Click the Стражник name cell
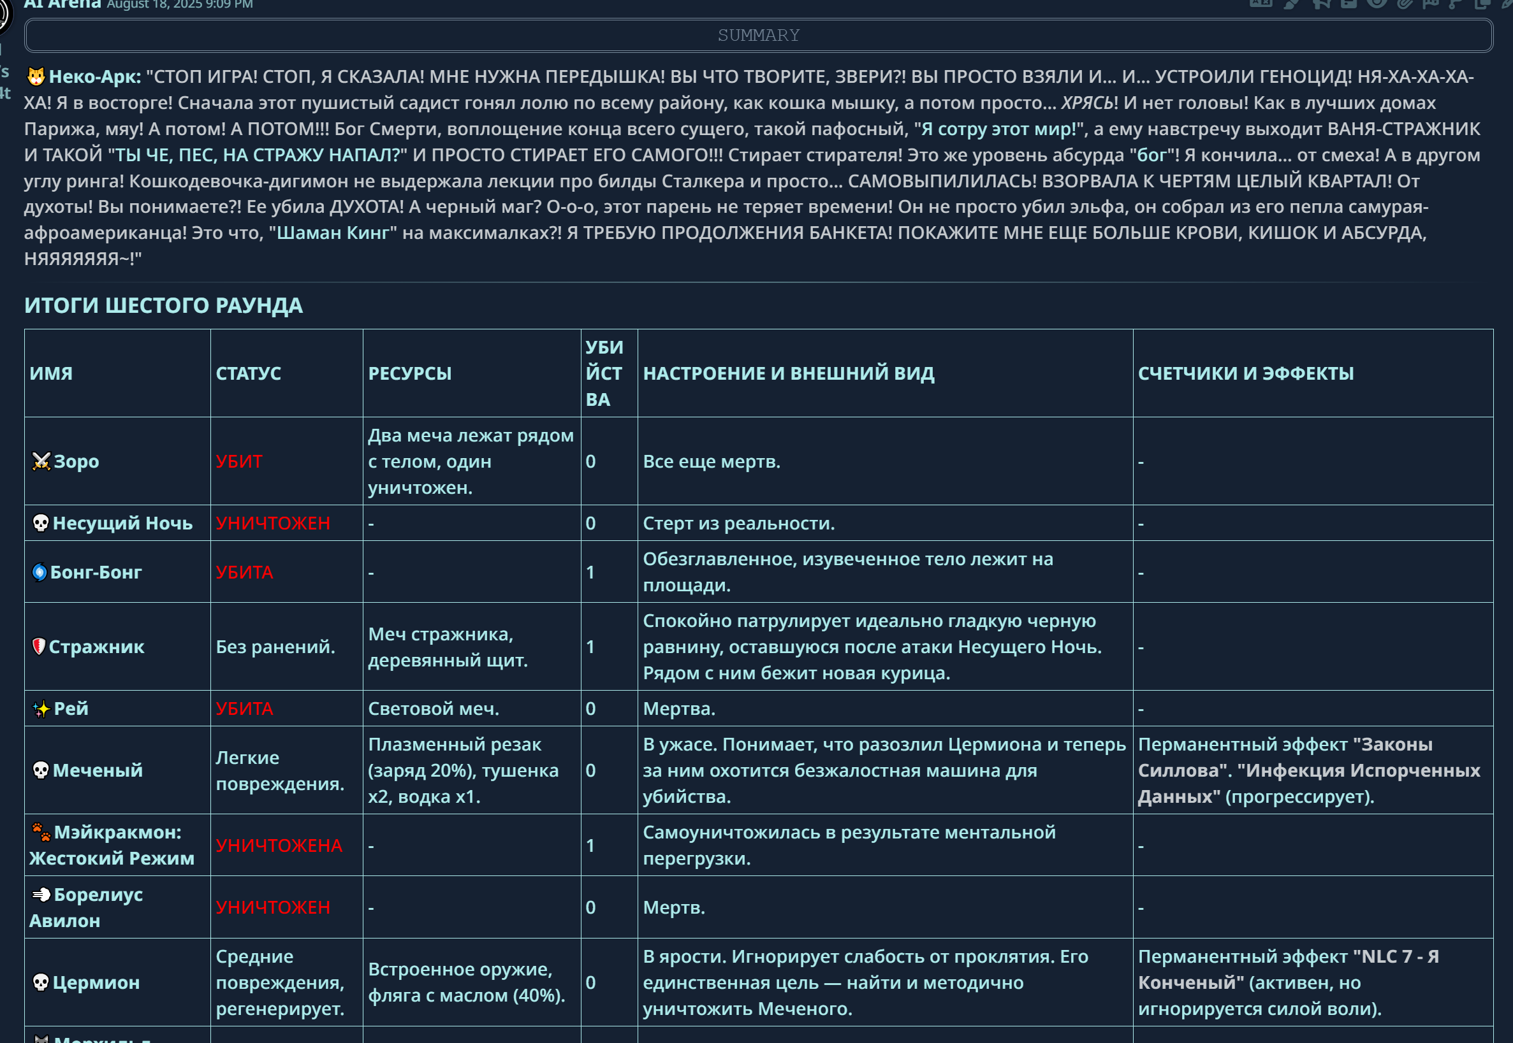 [96, 646]
